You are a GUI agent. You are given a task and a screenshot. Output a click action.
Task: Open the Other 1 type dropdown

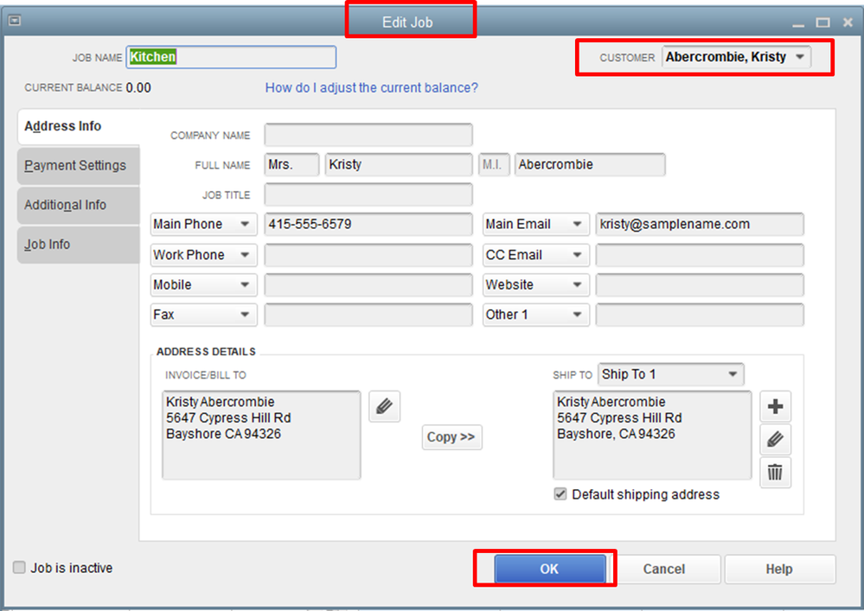tap(535, 315)
